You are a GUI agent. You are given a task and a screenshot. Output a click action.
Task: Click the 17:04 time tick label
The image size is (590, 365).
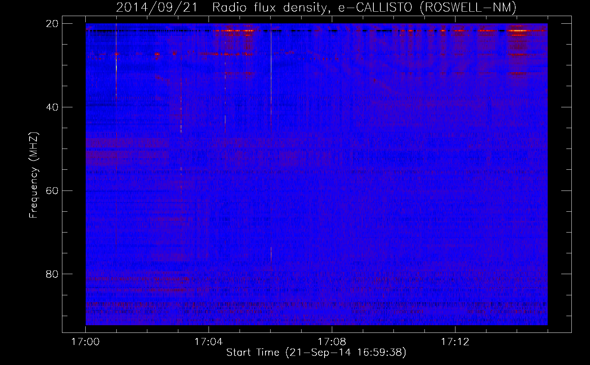click(x=209, y=342)
